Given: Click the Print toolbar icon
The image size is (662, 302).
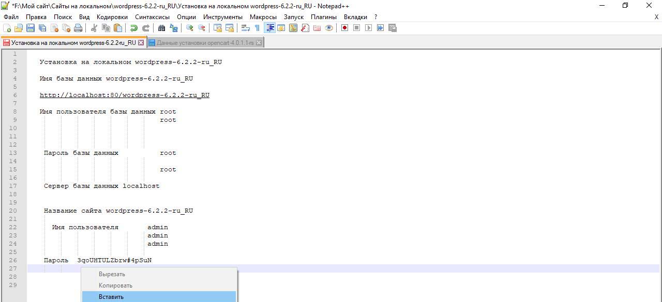Looking at the screenshot, I should coord(78,28).
